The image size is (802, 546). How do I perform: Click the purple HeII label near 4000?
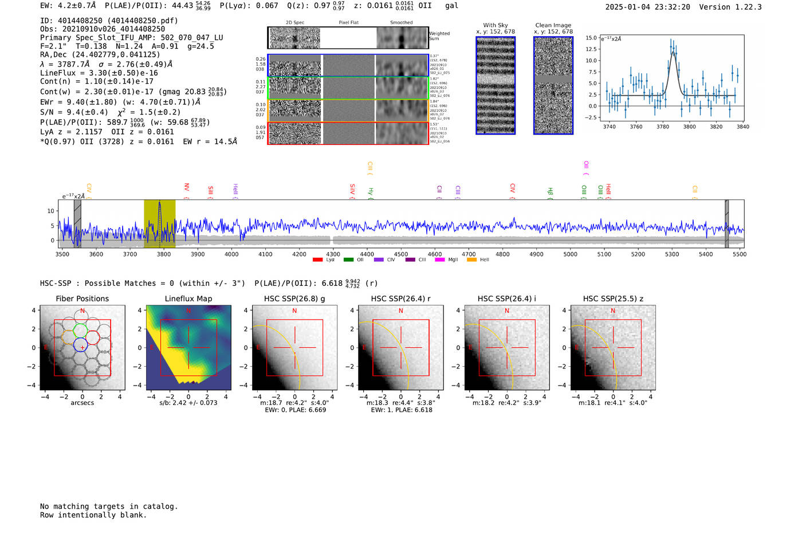[235, 191]
